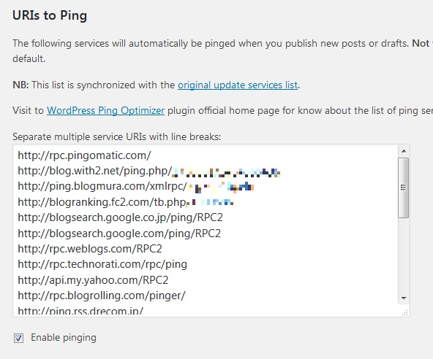Click the rpc.pingomatic.com line in textarea
Viewport: 433px width, 359px height.
85,155
